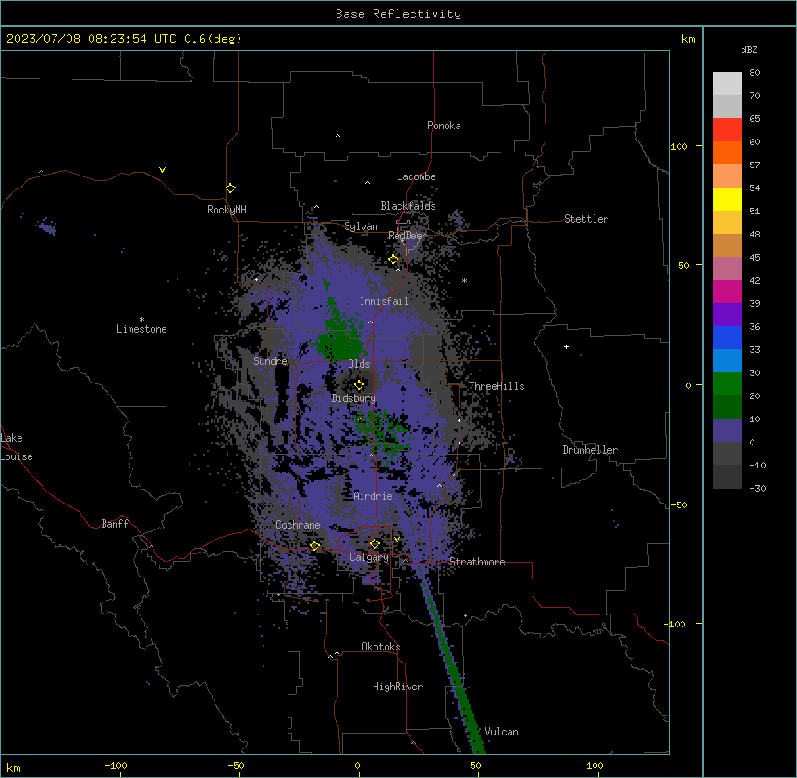
Task: Click the Cochrane town label
Action: [298, 525]
